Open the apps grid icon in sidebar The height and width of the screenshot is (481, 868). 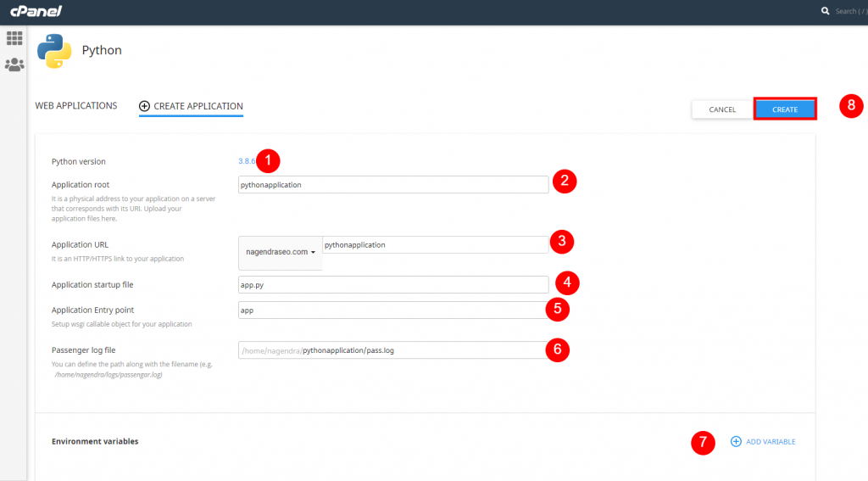click(x=14, y=38)
